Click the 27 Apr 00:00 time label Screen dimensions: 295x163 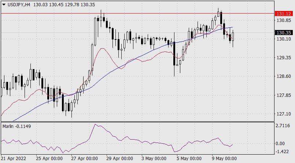click(84, 159)
